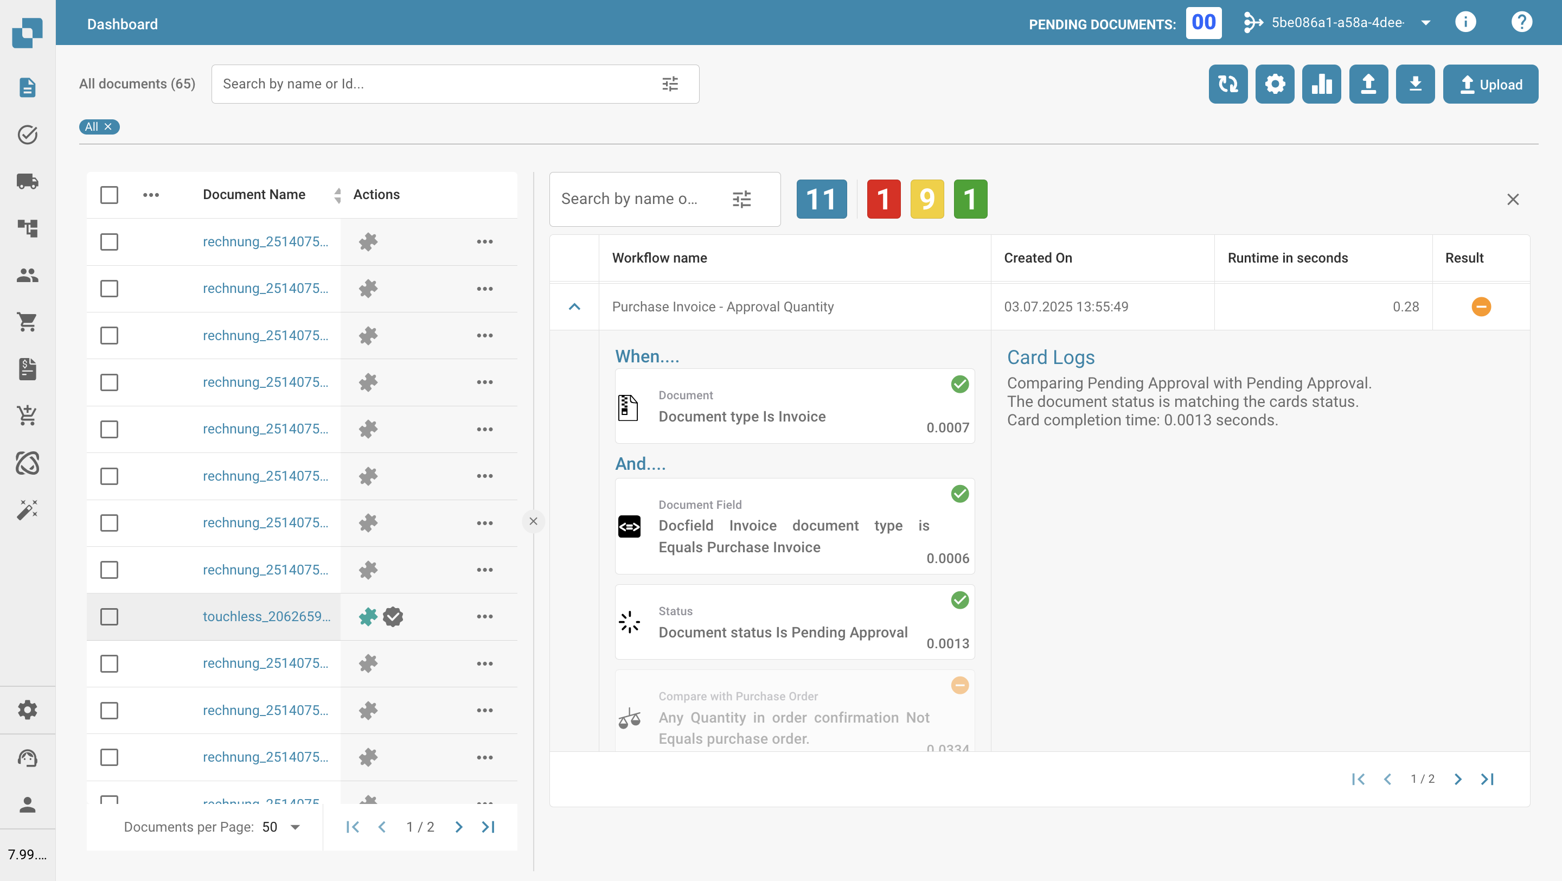The height and width of the screenshot is (881, 1562).
Task: Open the header column options menu
Action: 150,195
